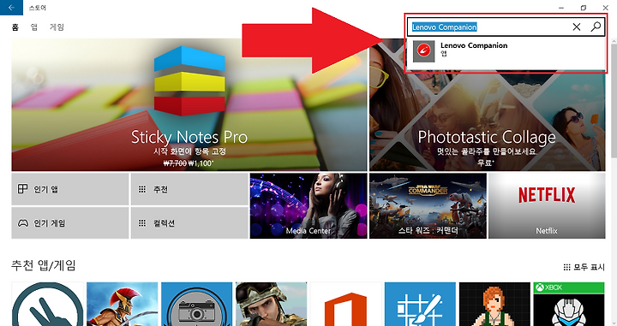Image resolution: width=617 pixels, height=326 pixels.
Task: Switch to the 게임 tab
Action: click(x=57, y=27)
